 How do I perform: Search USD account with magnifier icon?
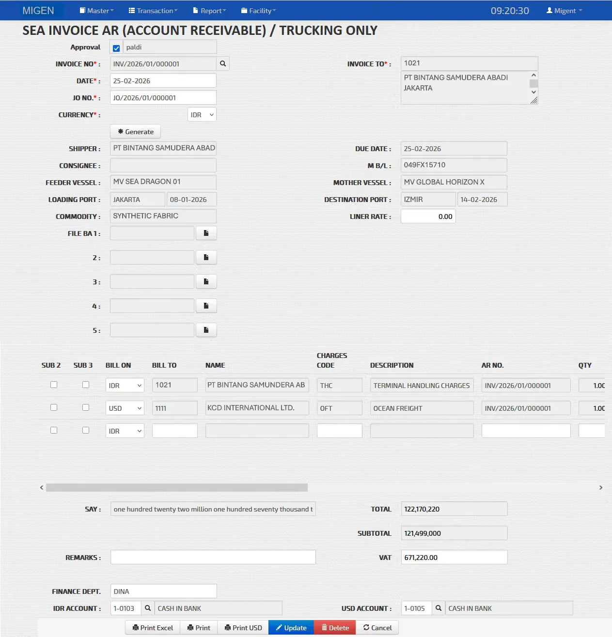click(439, 608)
